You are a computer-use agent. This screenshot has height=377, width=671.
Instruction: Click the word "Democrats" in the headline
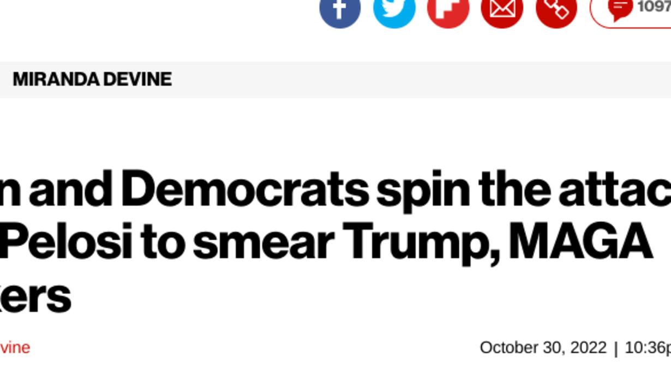(x=245, y=190)
